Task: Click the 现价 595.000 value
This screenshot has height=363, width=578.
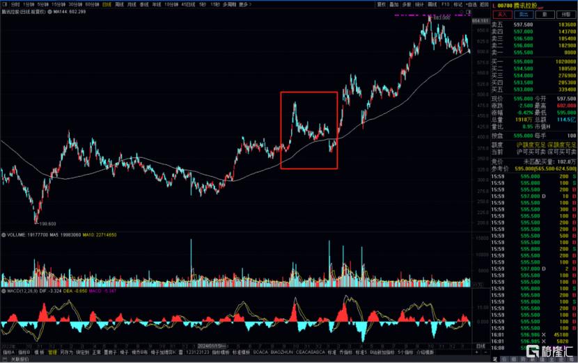Action: [x=523, y=99]
